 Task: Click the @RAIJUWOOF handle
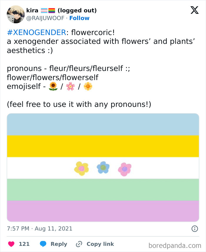(x=45, y=18)
